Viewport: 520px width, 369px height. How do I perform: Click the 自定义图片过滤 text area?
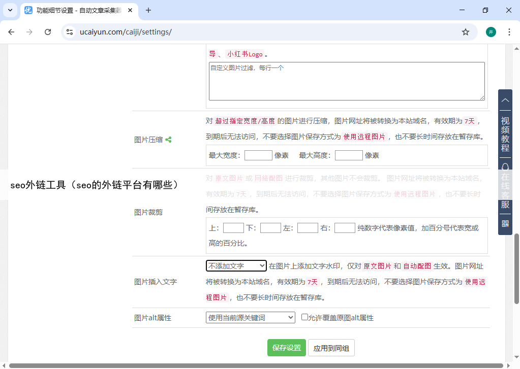pyautogui.click(x=347, y=81)
